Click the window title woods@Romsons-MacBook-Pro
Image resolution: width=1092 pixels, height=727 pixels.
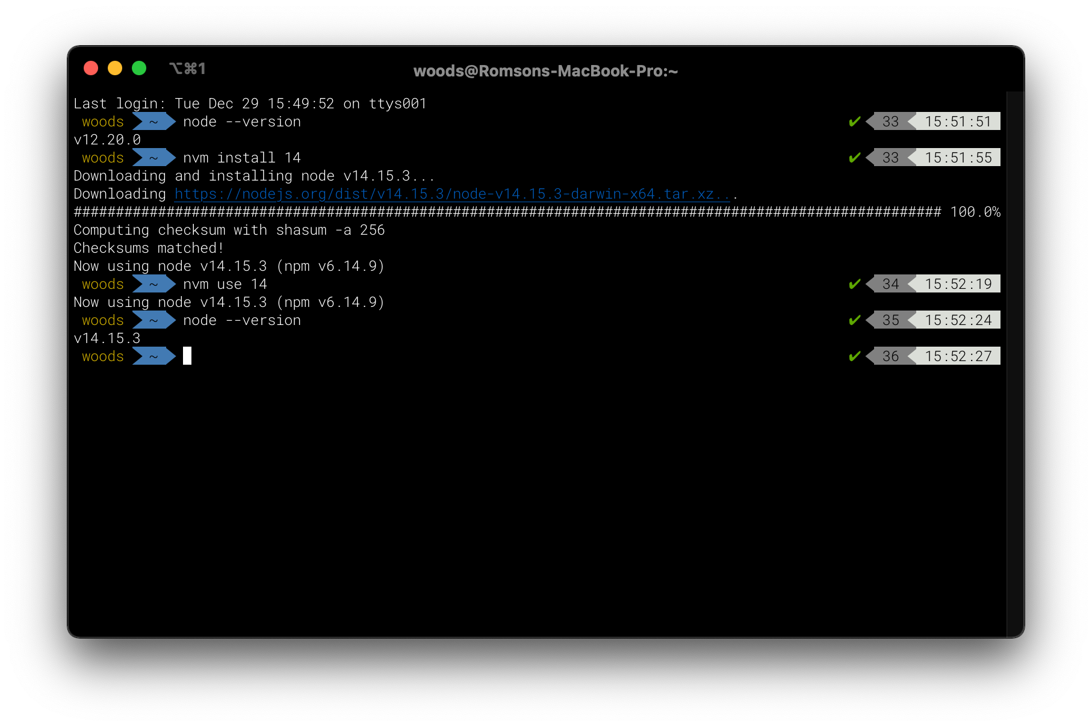pyautogui.click(x=545, y=71)
